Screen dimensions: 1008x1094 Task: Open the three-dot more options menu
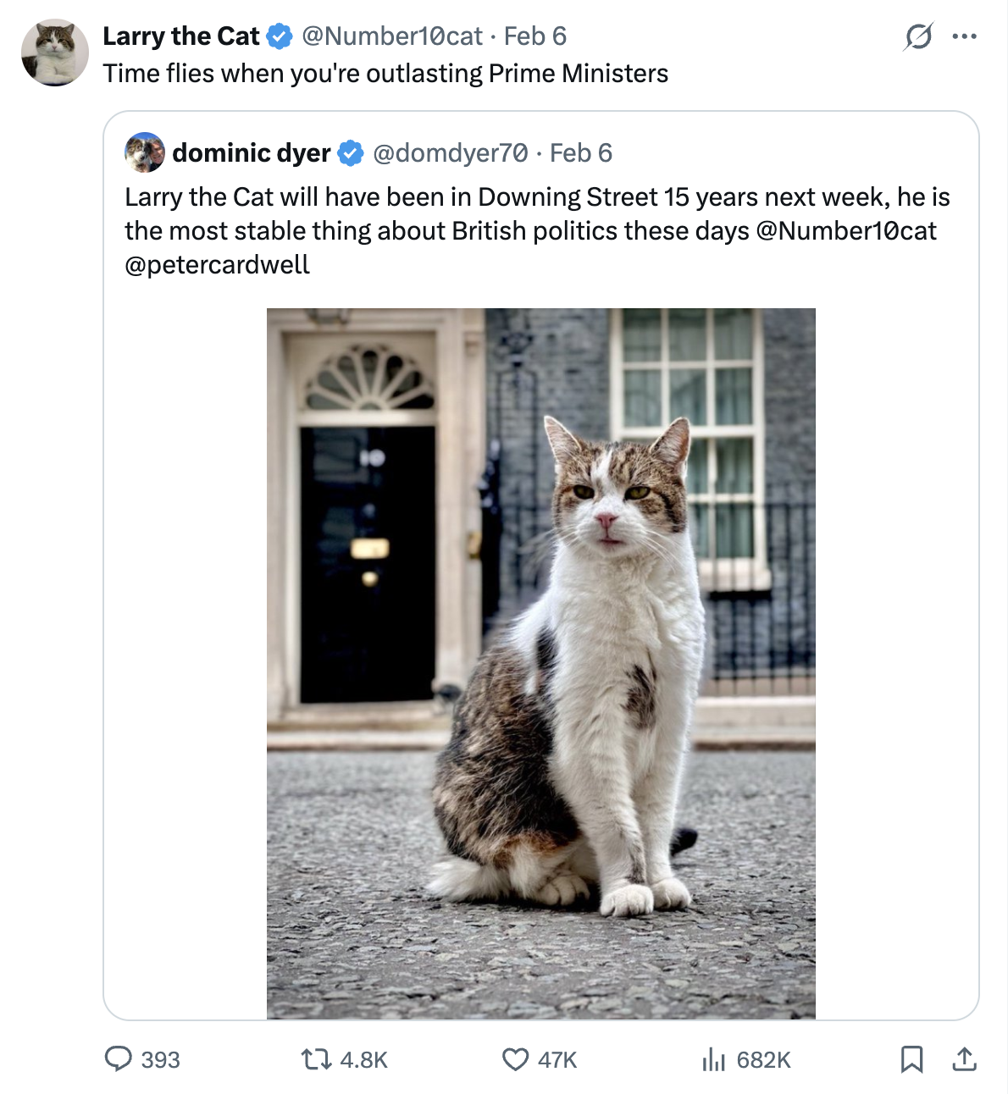(964, 36)
